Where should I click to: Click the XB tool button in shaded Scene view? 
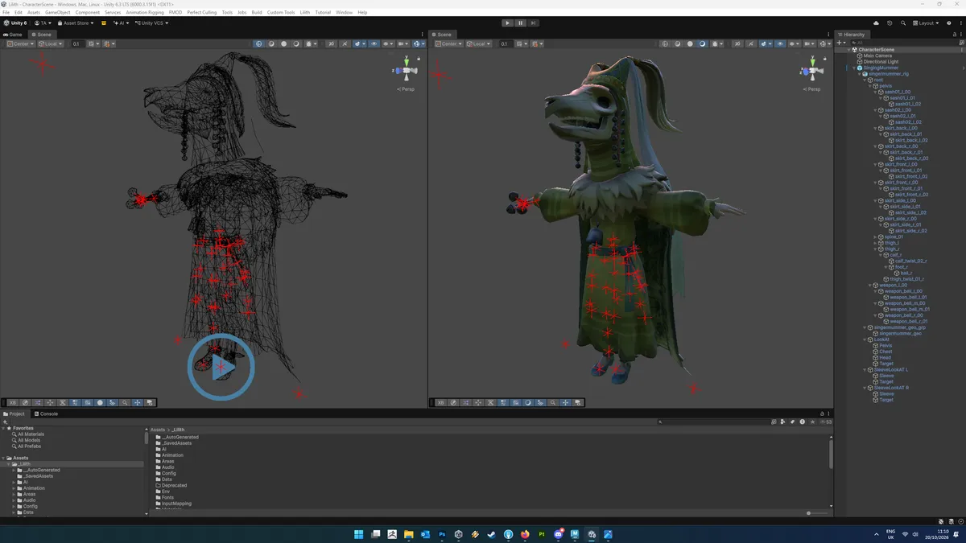(x=440, y=402)
